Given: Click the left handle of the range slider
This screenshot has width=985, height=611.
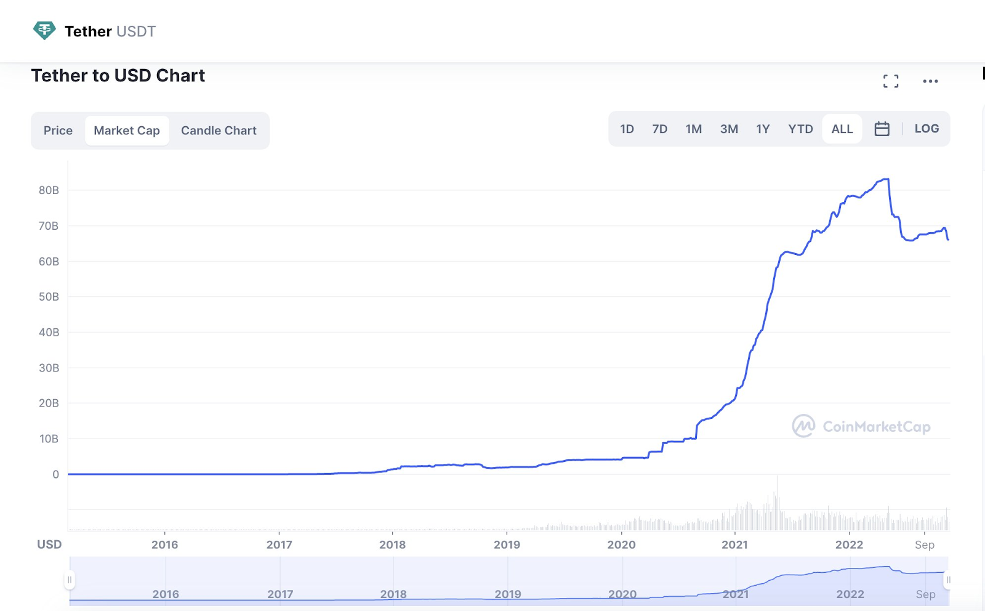Looking at the screenshot, I should pos(70,580).
